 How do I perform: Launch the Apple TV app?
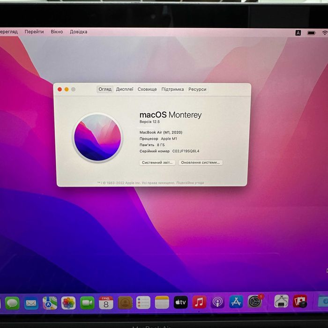click(x=181, y=302)
